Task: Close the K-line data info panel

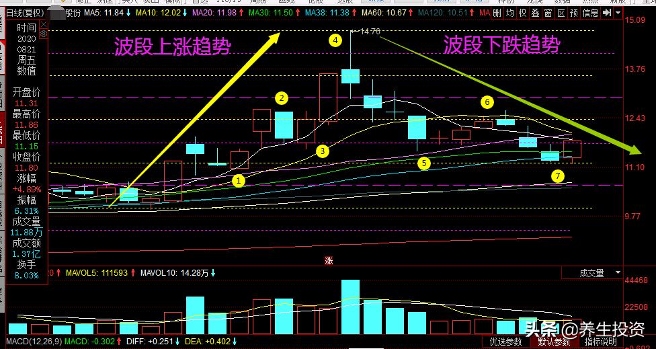Action: click(x=44, y=24)
